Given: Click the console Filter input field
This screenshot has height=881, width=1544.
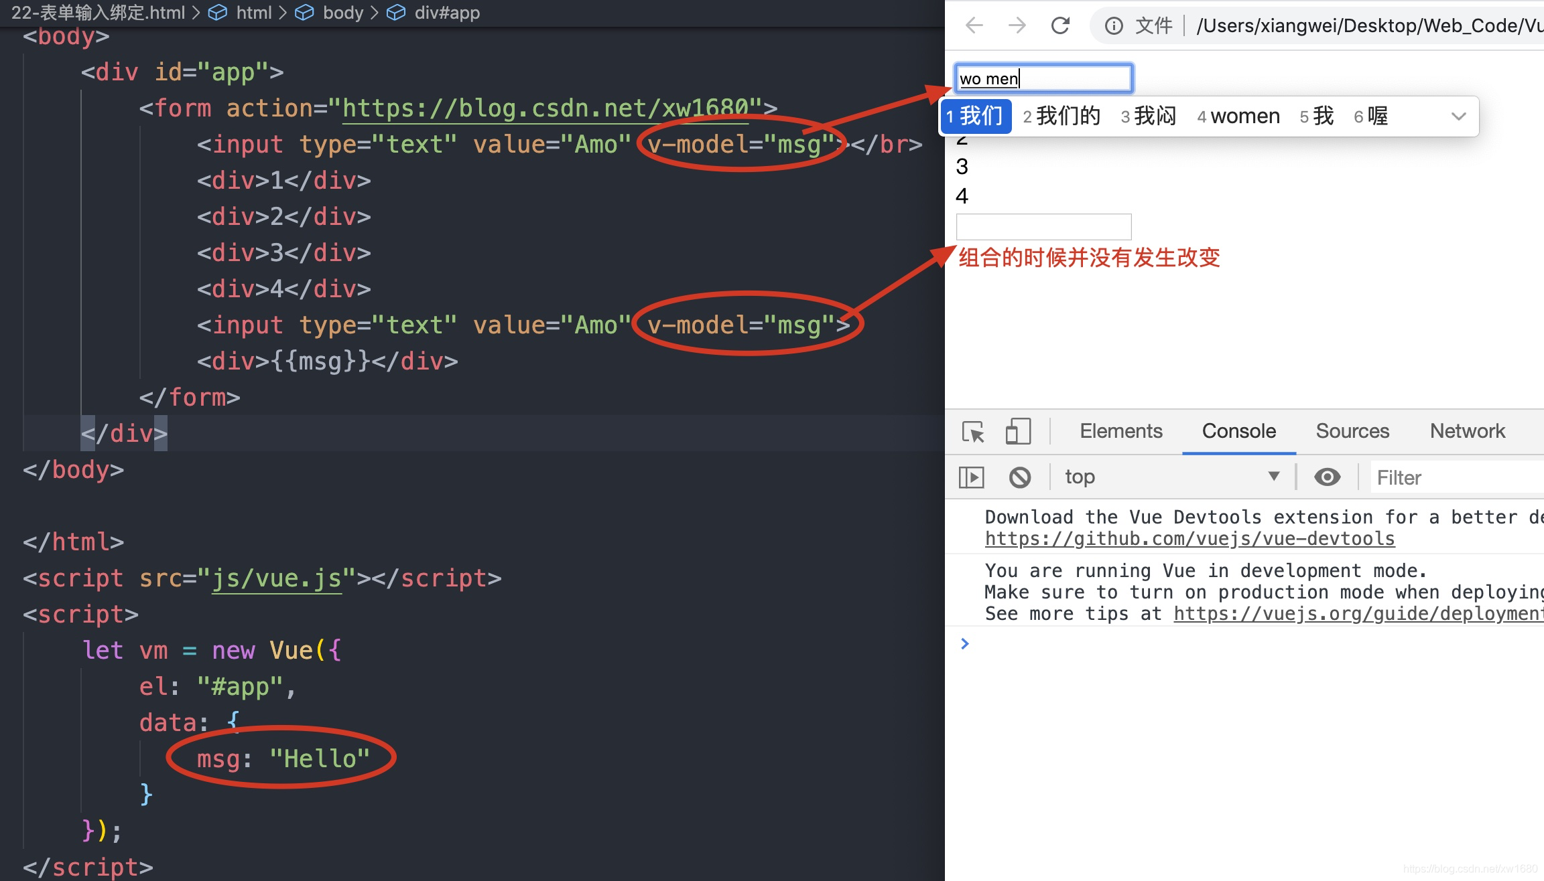Looking at the screenshot, I should tap(1454, 477).
